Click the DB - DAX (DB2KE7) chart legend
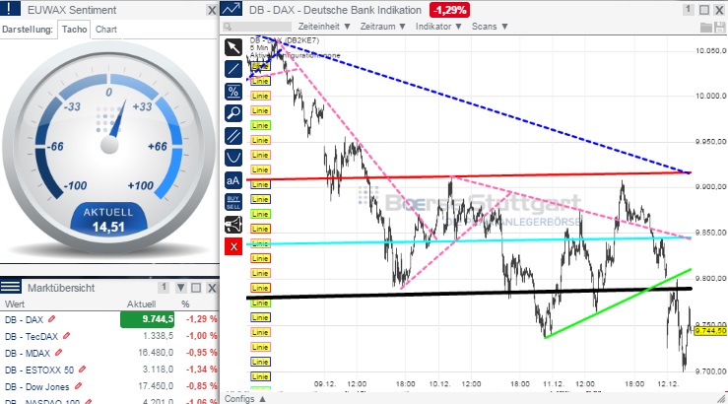This screenshot has height=404, width=728. tap(284, 40)
